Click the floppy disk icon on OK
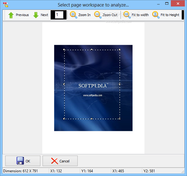187x176 pixels. click(20, 161)
